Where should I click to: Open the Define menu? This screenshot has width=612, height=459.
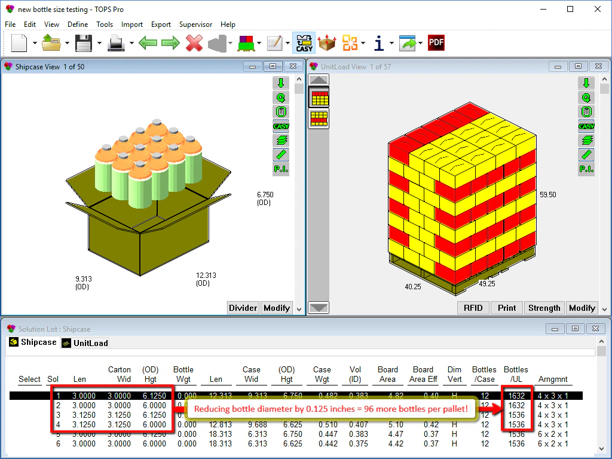coord(78,25)
